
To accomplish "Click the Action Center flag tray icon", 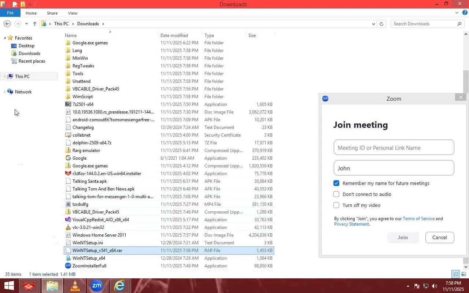I will pos(417,286).
